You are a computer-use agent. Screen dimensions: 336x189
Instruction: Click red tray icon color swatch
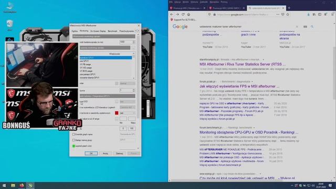click(x=117, y=113)
